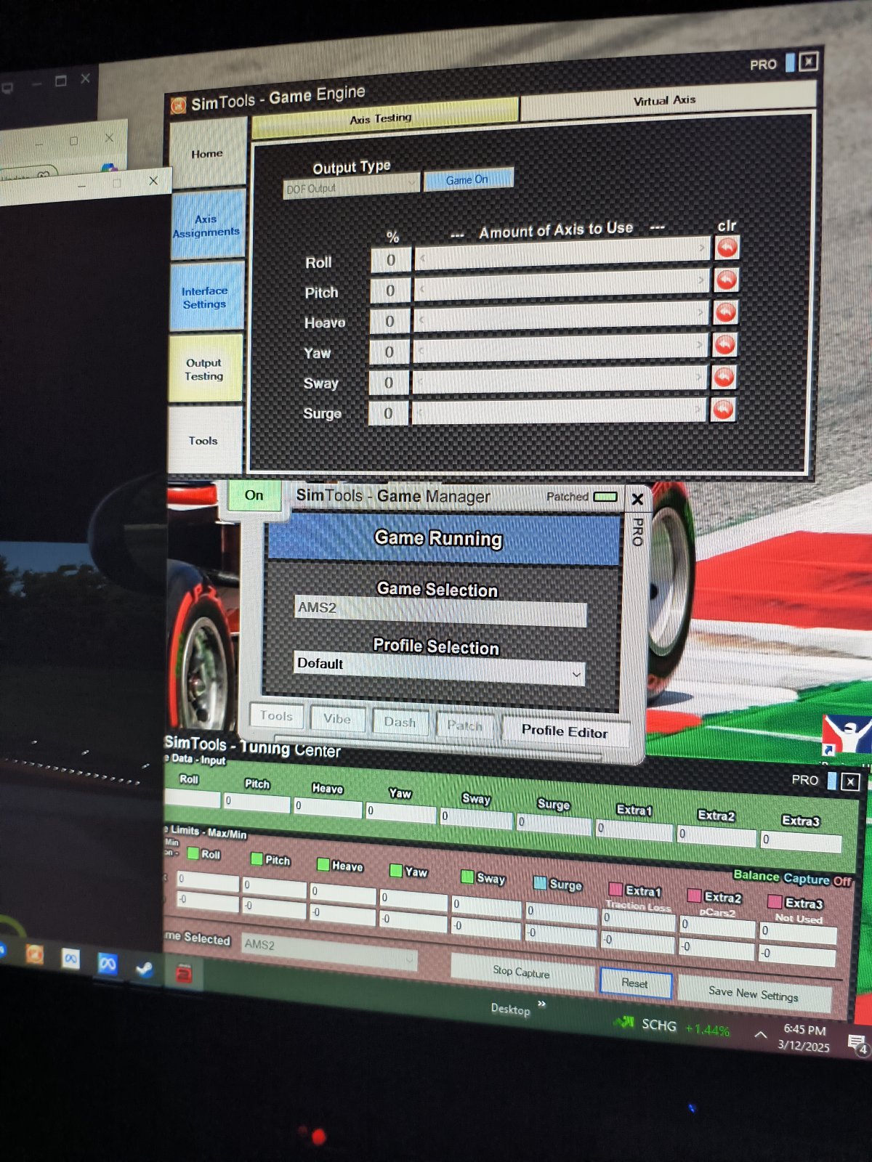
Task: Open the notification center icon in the tray
Action: pyautogui.click(x=857, y=1044)
